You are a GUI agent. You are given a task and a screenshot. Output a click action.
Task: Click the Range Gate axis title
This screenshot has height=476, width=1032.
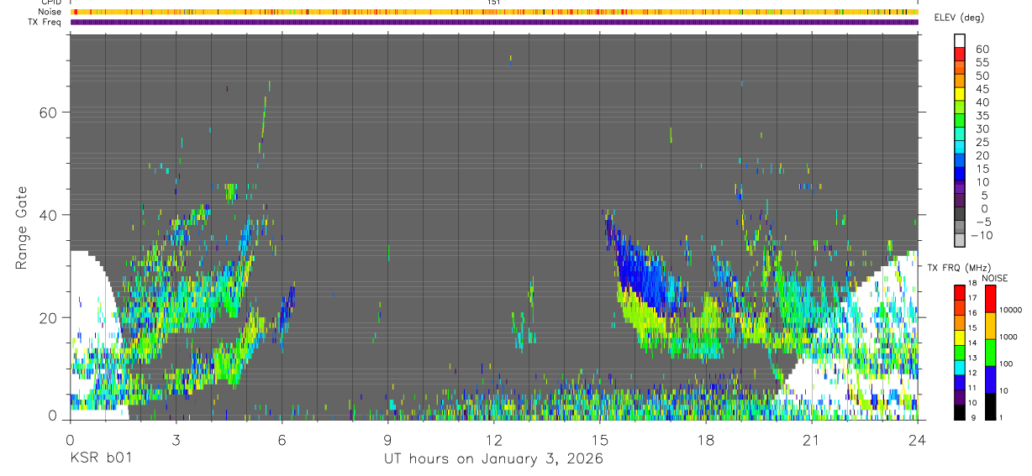[22, 227]
